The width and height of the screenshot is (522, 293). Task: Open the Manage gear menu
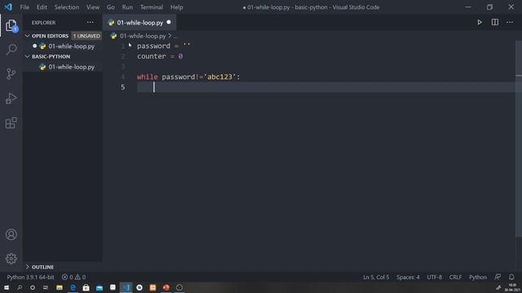pyautogui.click(x=11, y=259)
